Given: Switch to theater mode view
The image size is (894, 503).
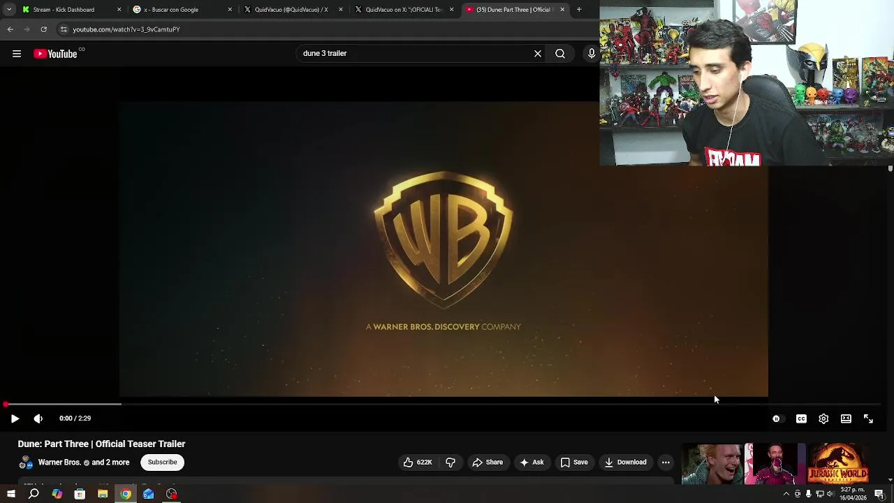Looking at the screenshot, I should [846, 418].
